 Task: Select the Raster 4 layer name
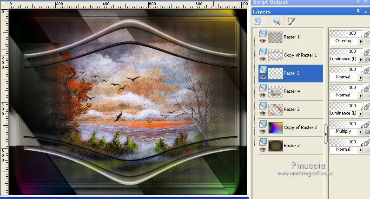click(291, 91)
